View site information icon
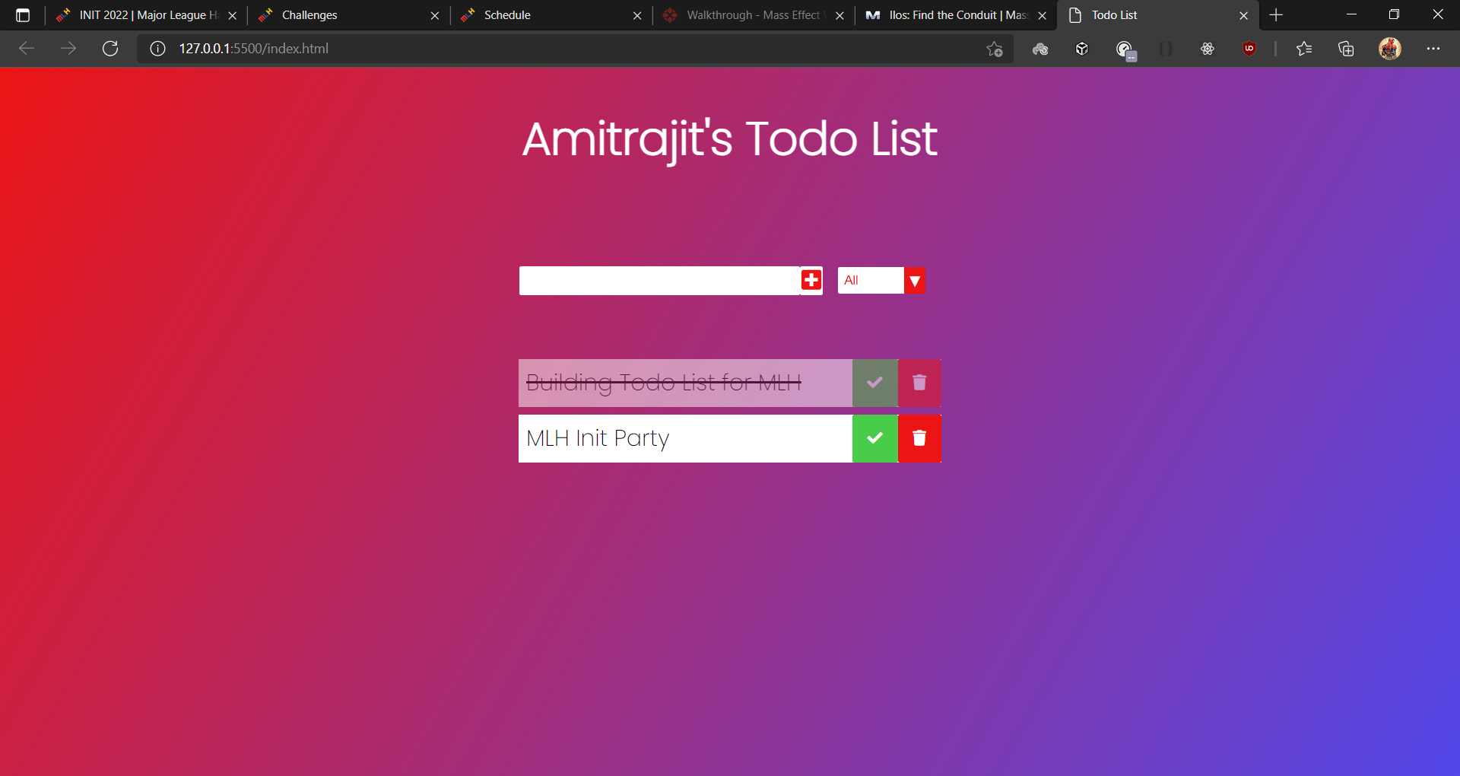Viewport: 1460px width, 776px height. point(157,49)
